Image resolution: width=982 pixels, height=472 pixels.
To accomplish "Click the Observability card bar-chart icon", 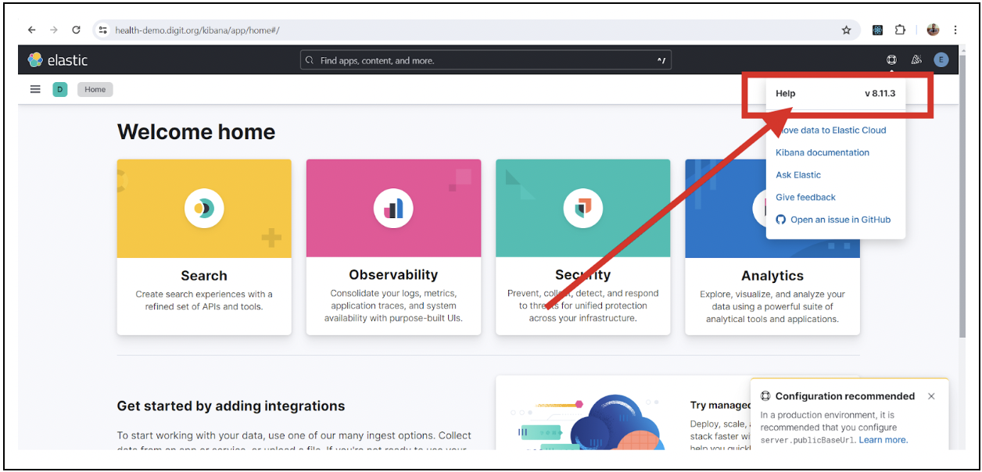I will coord(393,209).
